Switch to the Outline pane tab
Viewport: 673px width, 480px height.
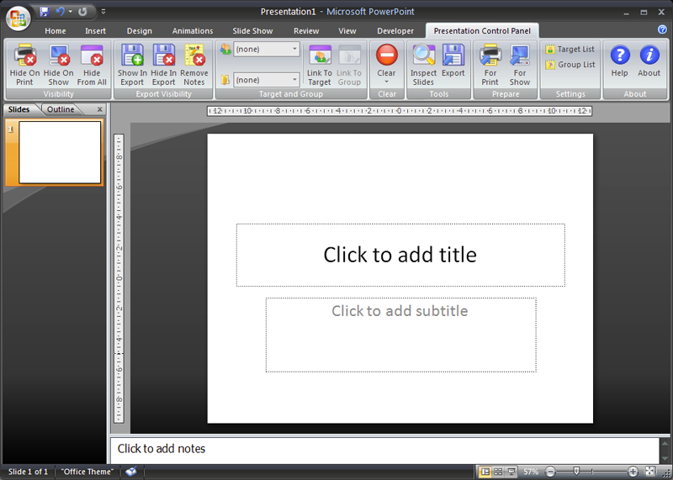(61, 109)
